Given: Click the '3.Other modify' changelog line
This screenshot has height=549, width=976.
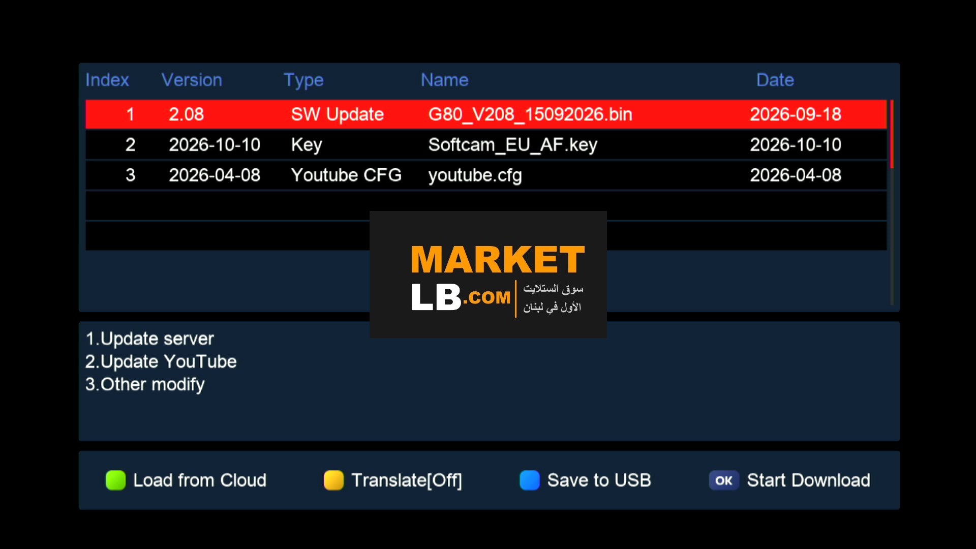Looking at the screenshot, I should tap(145, 385).
